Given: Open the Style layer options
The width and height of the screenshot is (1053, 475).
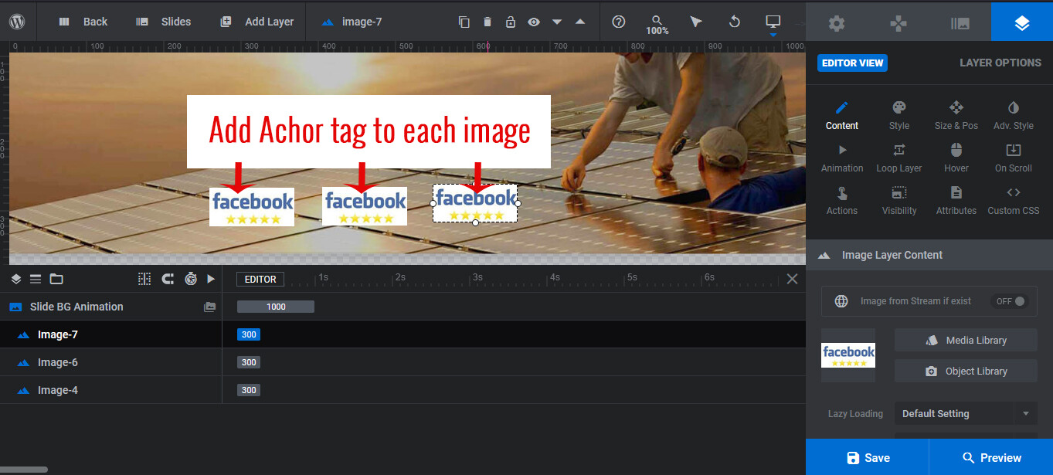Looking at the screenshot, I should (898, 115).
